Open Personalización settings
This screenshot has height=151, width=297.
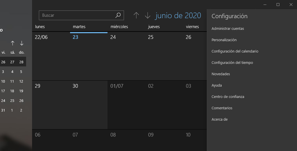click(224, 40)
